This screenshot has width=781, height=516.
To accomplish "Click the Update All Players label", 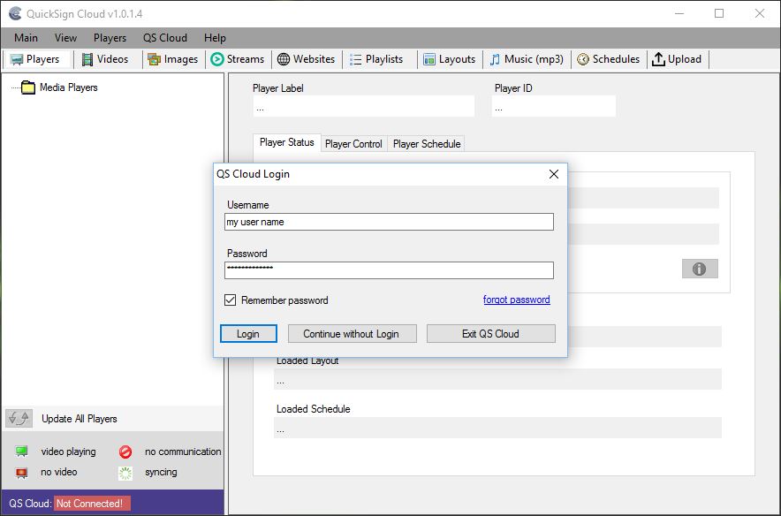I will [x=80, y=419].
